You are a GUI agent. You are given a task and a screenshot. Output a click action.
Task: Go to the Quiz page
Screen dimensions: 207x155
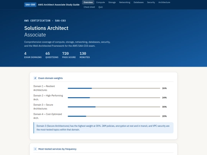(x=100, y=7)
